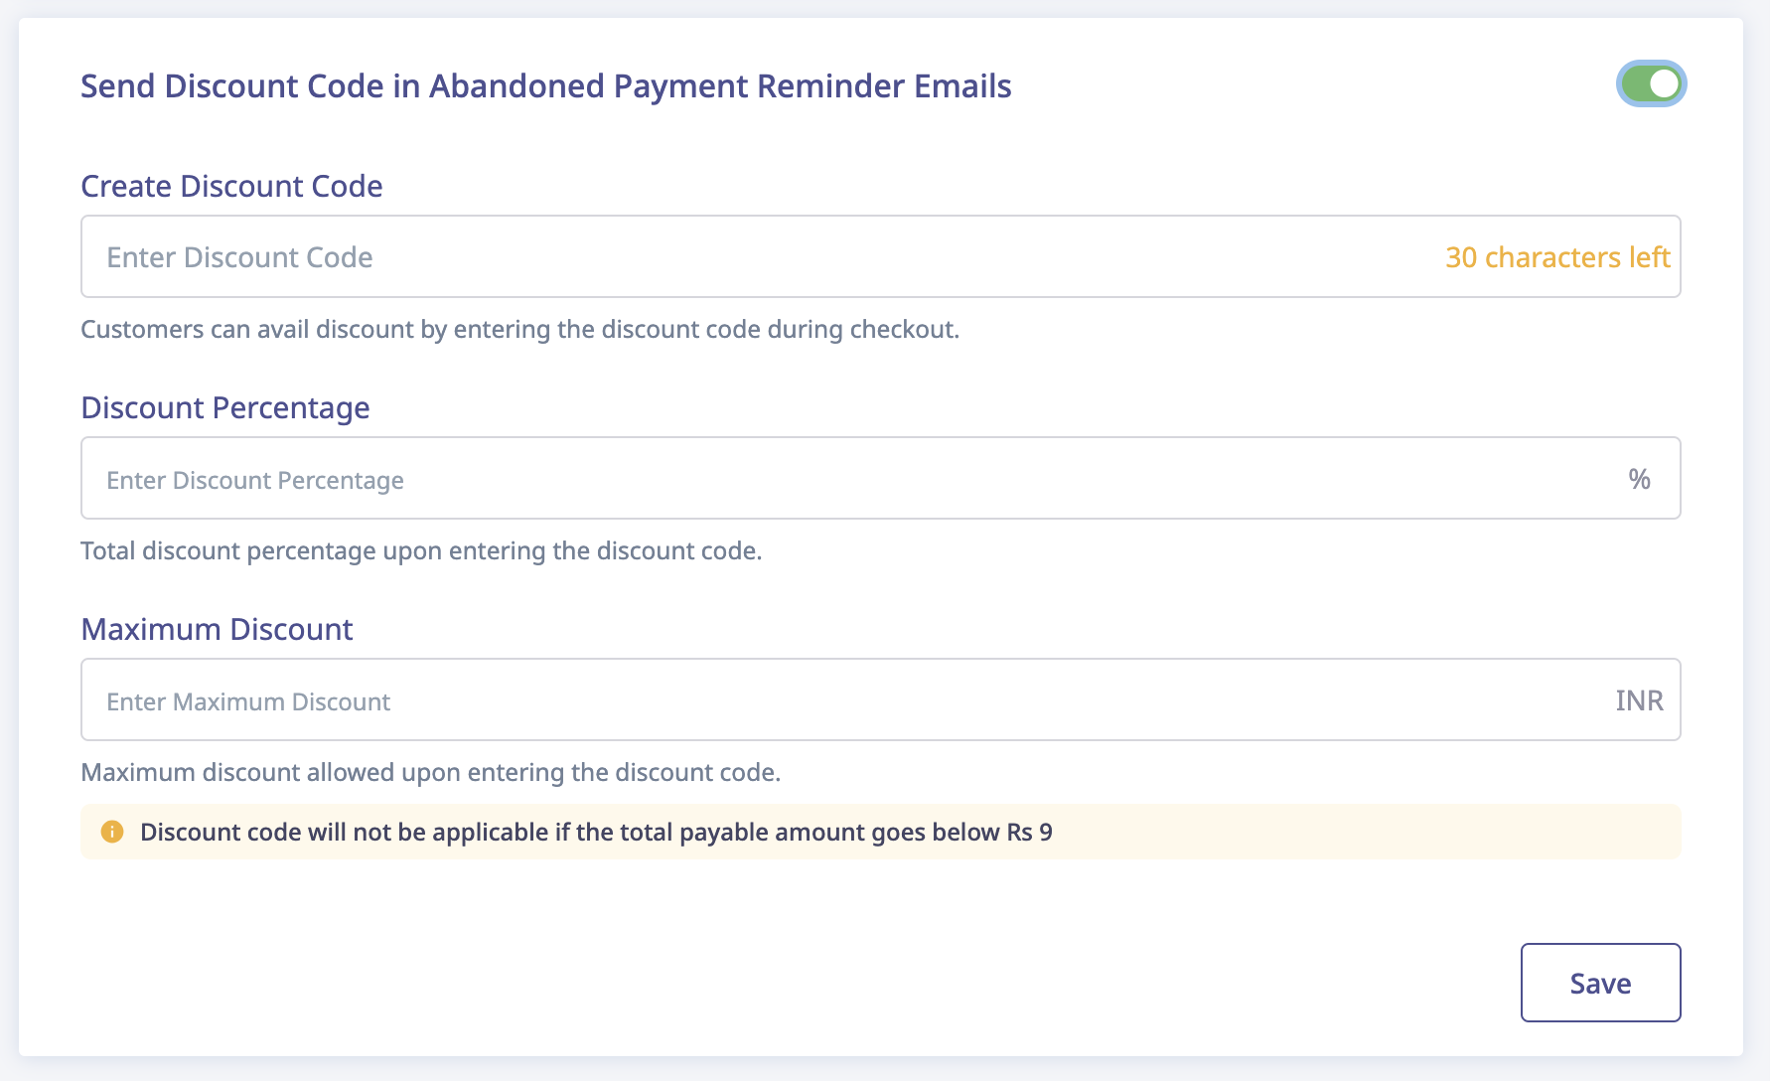Click the white knob of the toggle
Viewport: 1770px width, 1081px height.
click(x=1665, y=84)
